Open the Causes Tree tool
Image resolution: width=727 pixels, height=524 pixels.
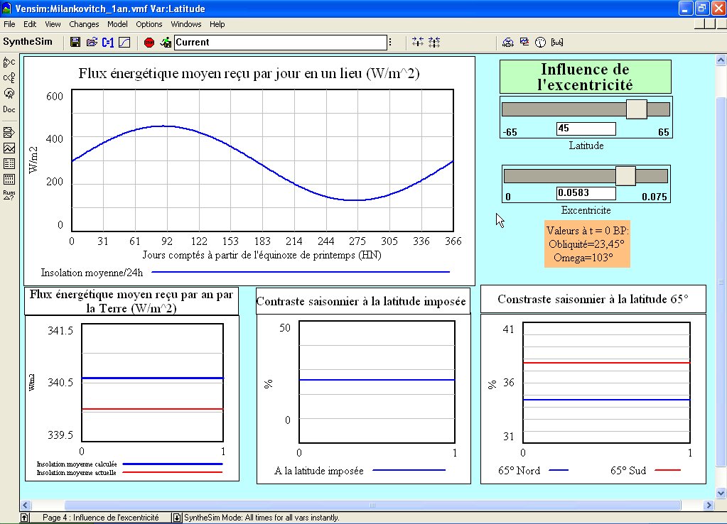coord(9,62)
